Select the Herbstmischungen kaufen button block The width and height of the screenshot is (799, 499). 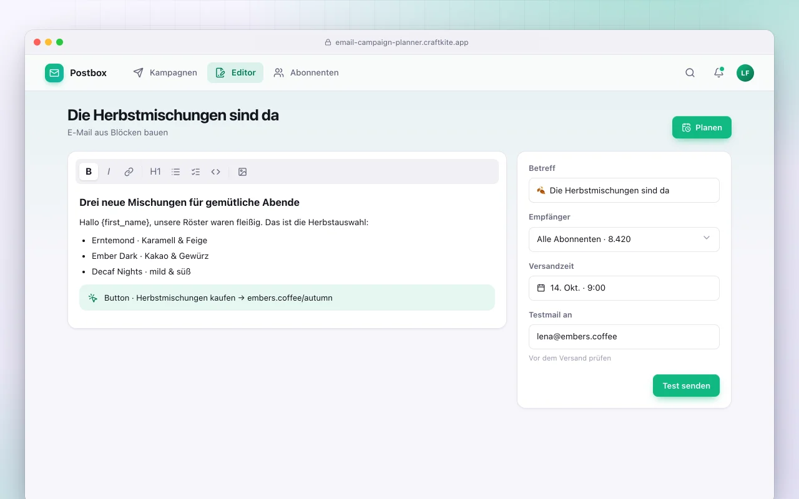(x=287, y=298)
